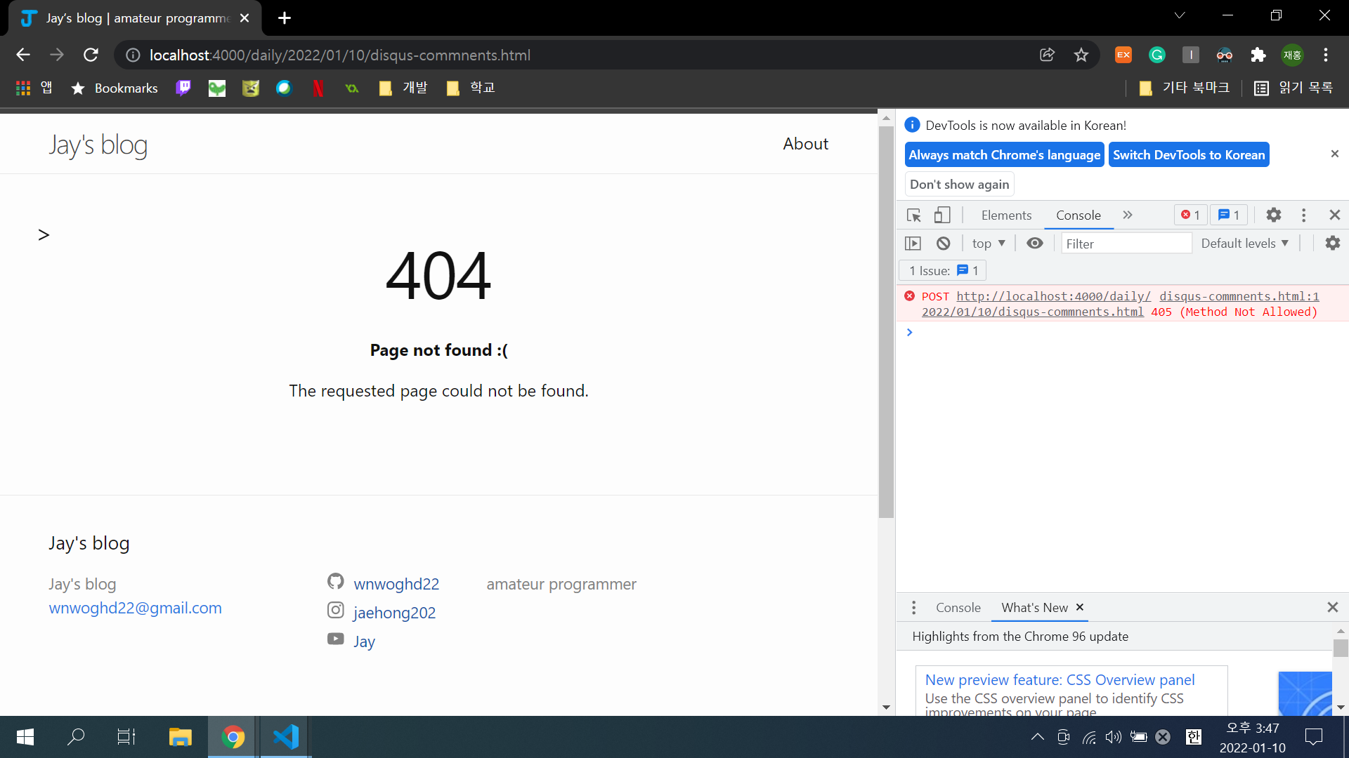This screenshot has height=758, width=1349.
Task: Go back to the previous page
Action: point(23,55)
